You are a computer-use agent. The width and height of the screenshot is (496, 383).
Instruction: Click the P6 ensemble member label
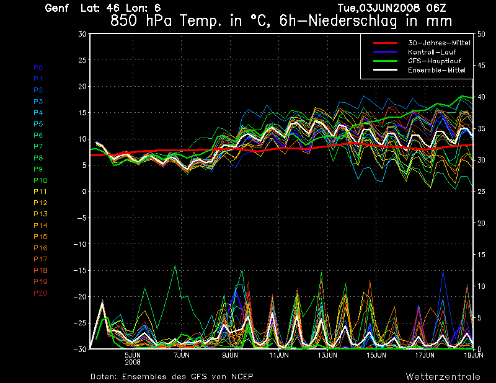pos(38,135)
